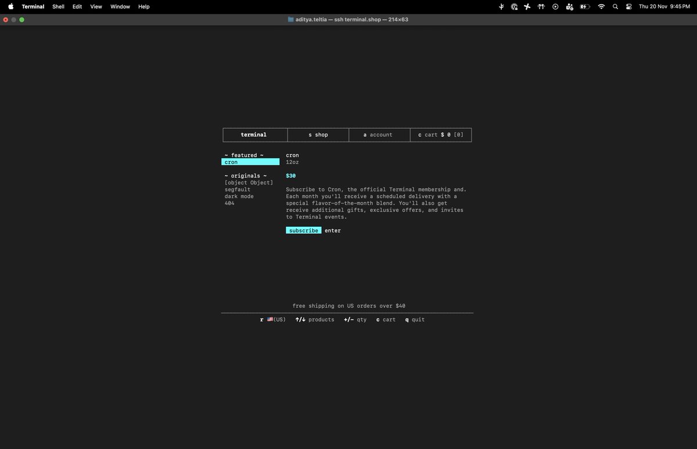Select the 404 product listing
The image size is (697, 449).
[229, 203]
